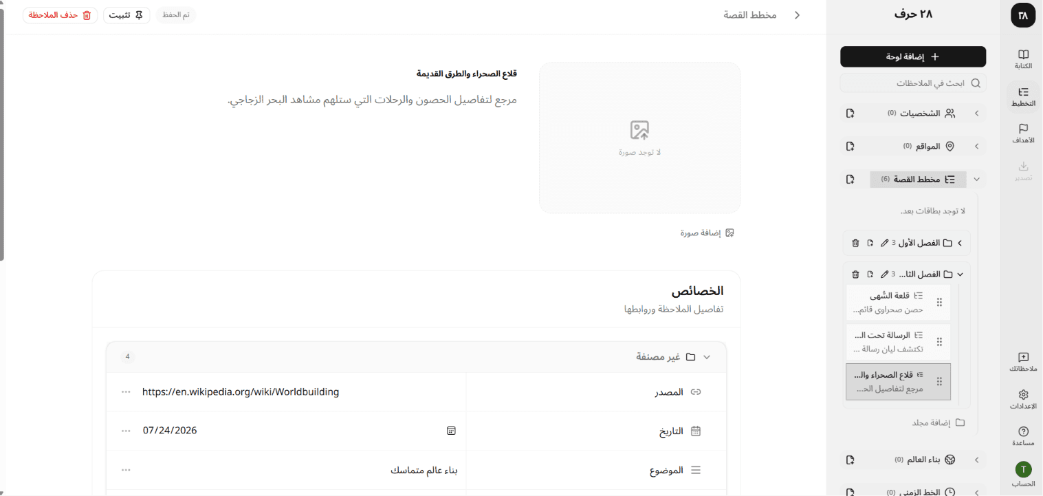Screen dimensions: 1043x496
Task: Rename the الفصل الأول folder
Action: pyautogui.click(x=885, y=243)
